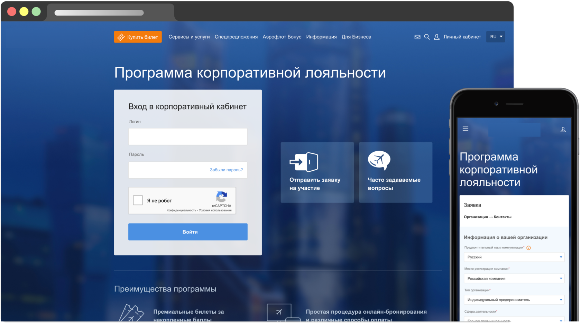
Task: Open the reCAPTCHA Условия использования link
Action: pyautogui.click(x=215, y=210)
